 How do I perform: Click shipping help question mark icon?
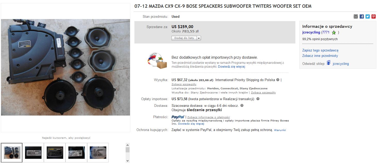point(278,80)
